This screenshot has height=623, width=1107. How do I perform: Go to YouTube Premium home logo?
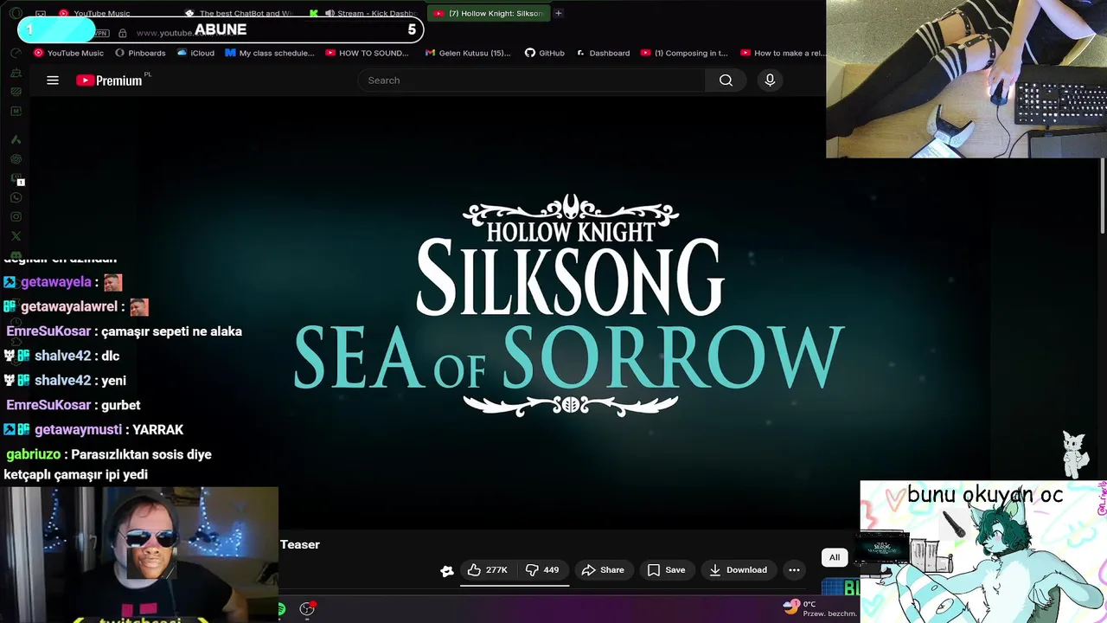coord(109,80)
